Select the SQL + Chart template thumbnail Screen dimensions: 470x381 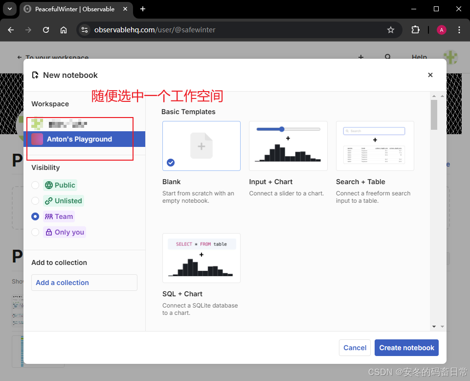click(x=201, y=258)
